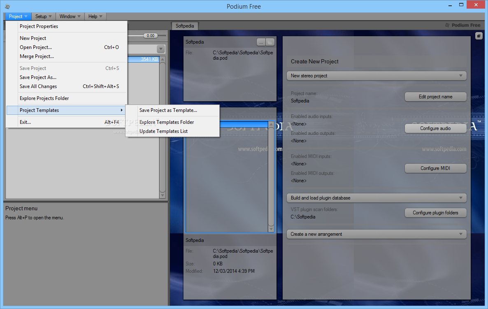Switch to the Softpedia tab
The image size is (488, 309).
pyautogui.click(x=185, y=26)
